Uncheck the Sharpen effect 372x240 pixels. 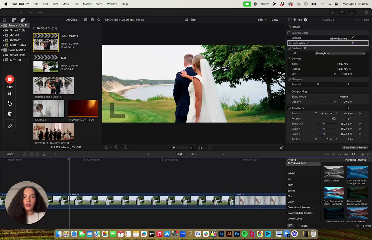click(289, 79)
